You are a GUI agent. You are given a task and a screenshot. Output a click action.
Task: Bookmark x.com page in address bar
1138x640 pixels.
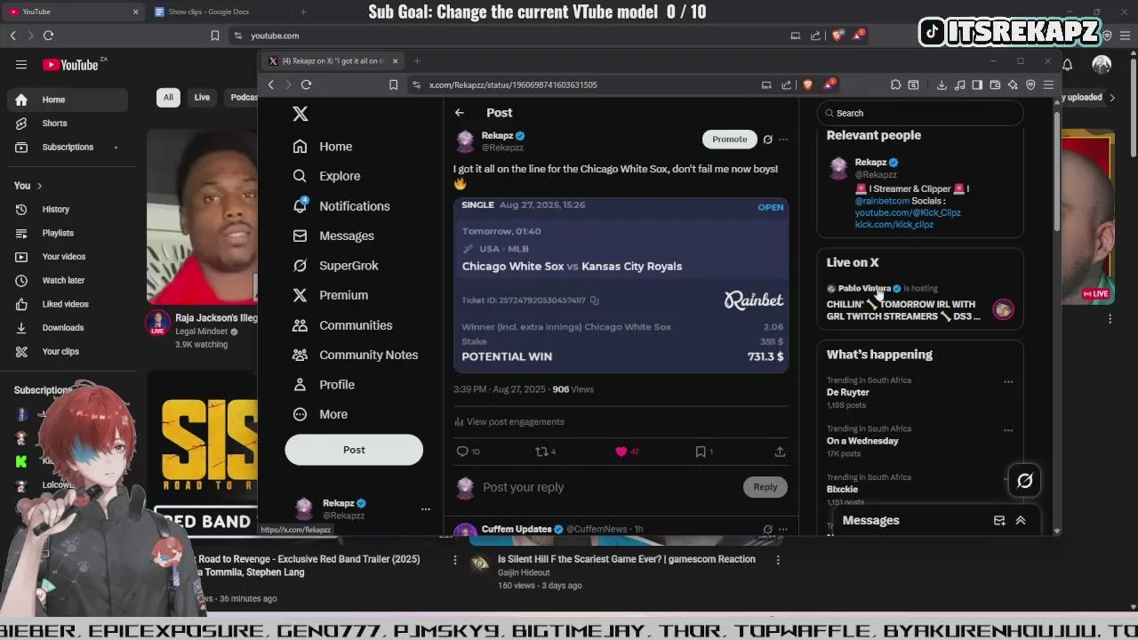point(393,84)
